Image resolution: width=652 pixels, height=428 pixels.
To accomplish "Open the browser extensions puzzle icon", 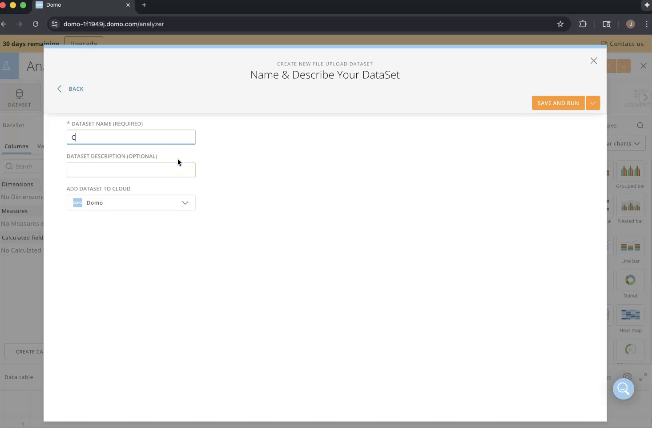I will tap(583, 24).
